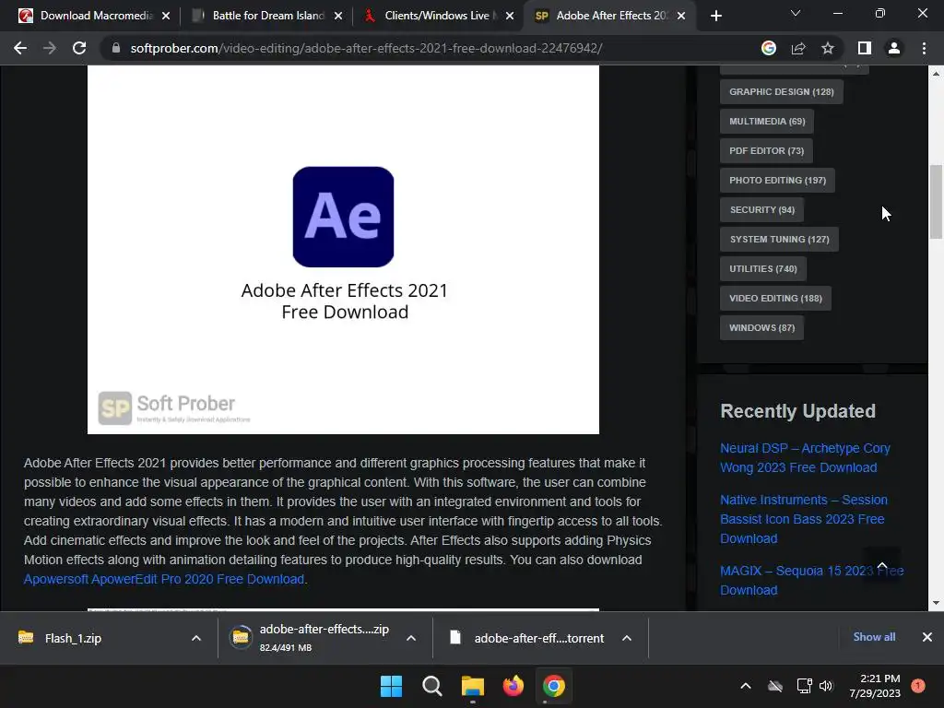This screenshot has height=708, width=944.
Task: View site information lock icon
Action: 115,48
